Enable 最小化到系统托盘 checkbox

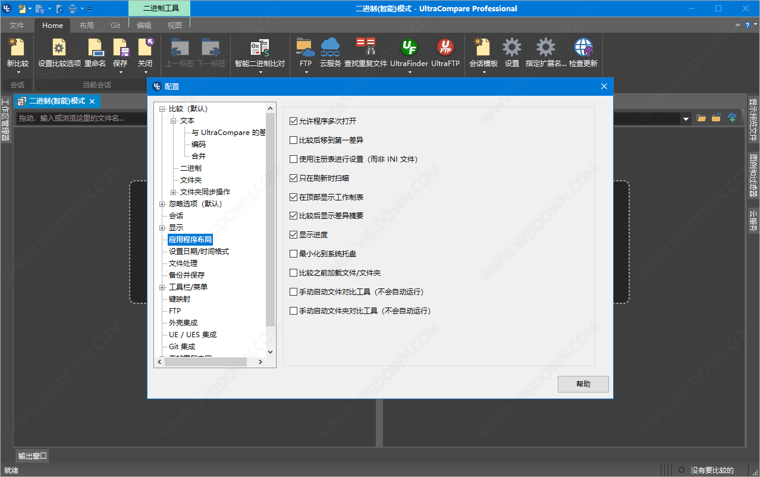(293, 254)
